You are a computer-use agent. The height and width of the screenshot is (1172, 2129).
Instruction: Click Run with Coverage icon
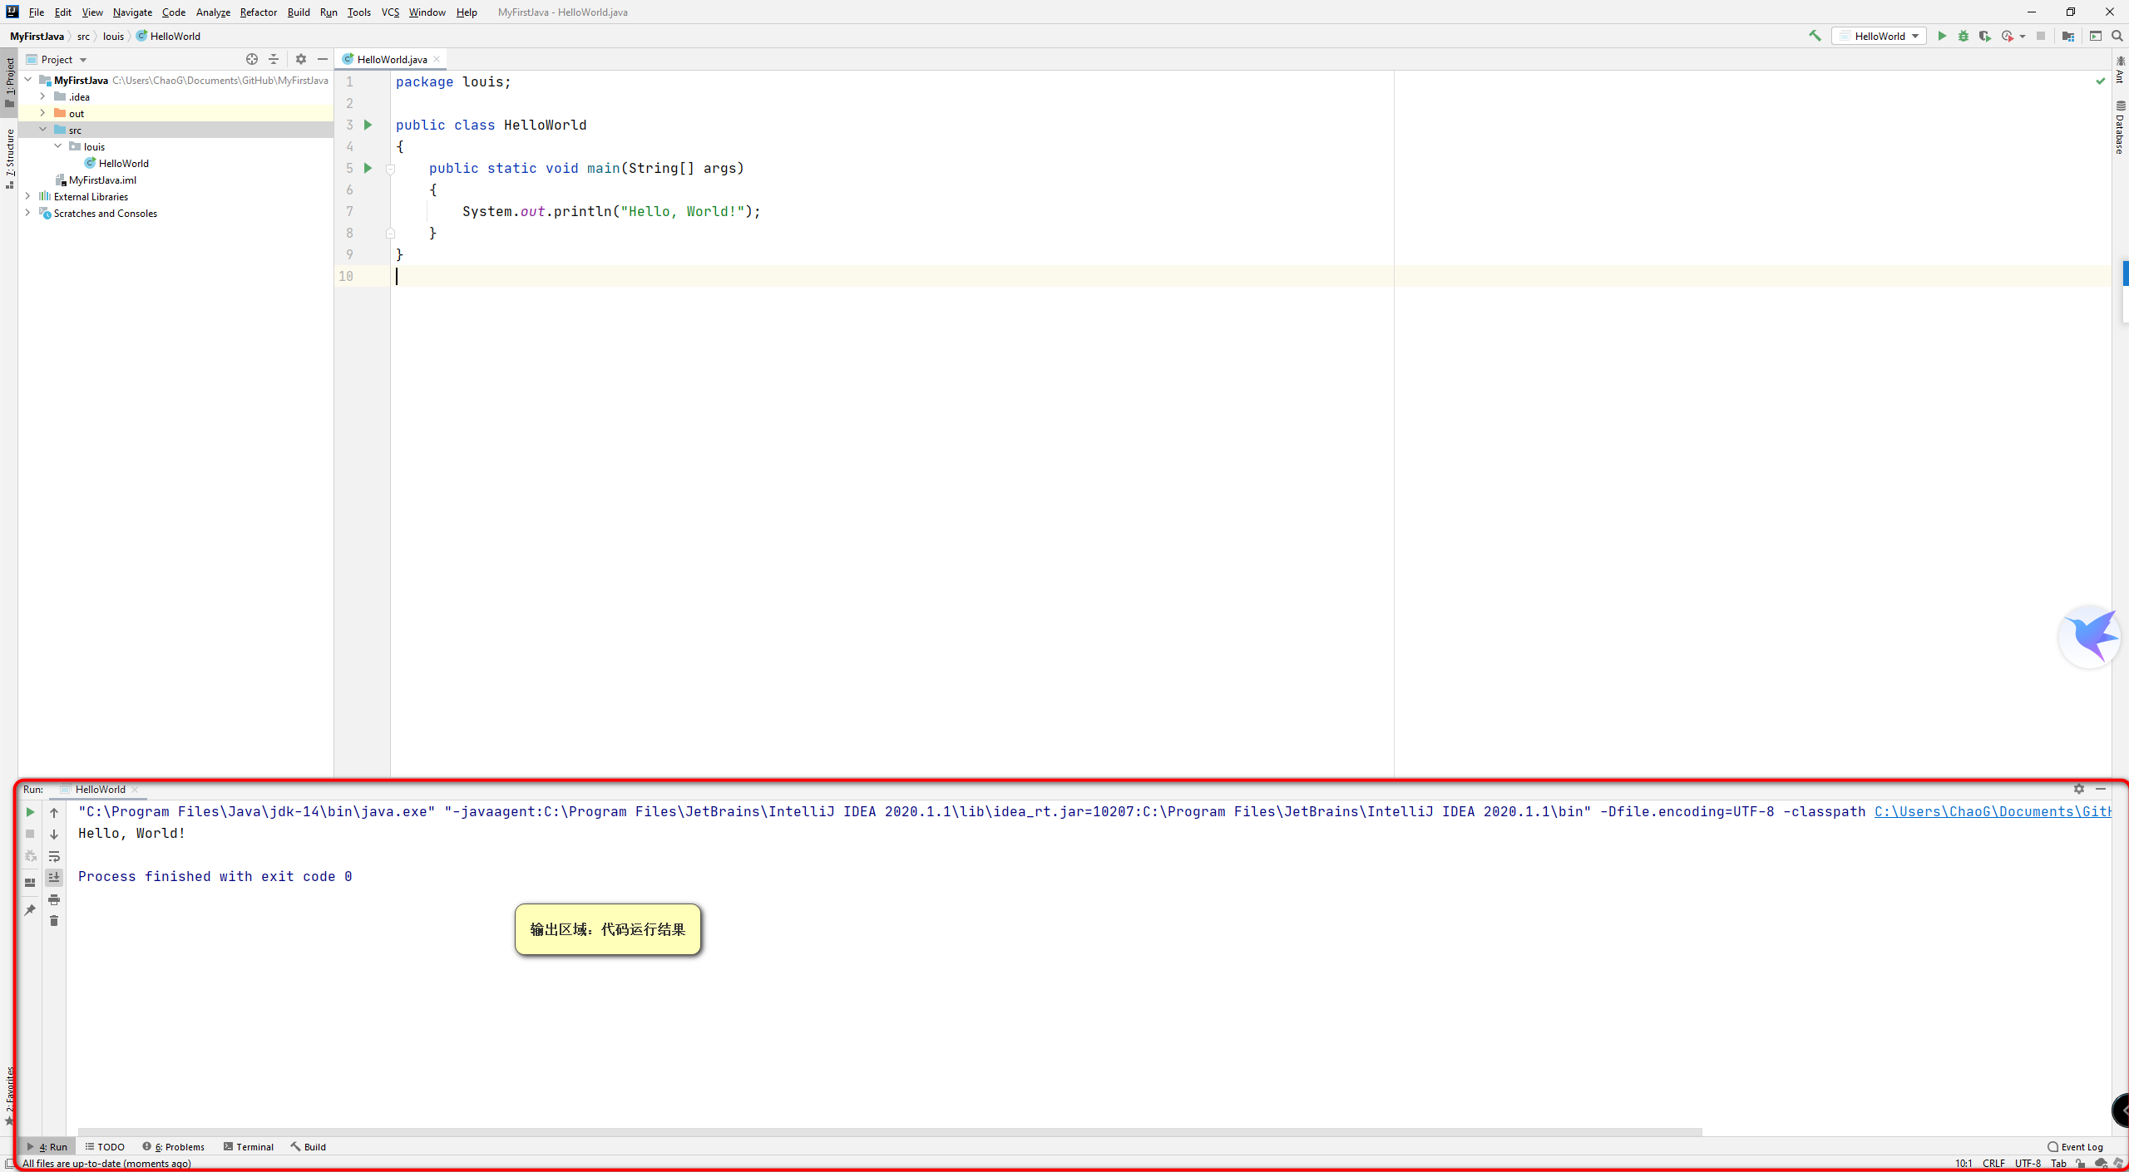tap(1985, 36)
